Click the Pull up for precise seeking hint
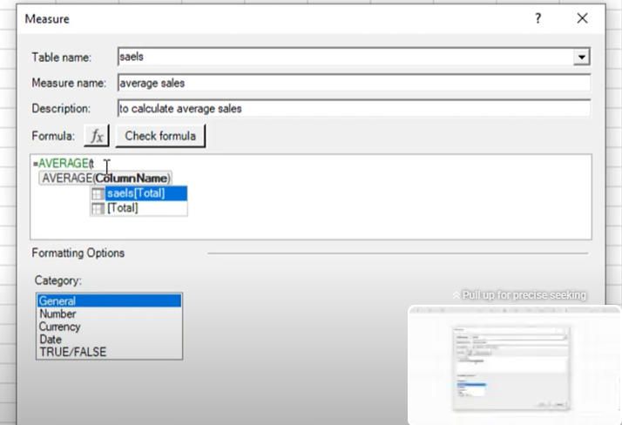Image resolution: width=622 pixels, height=425 pixels. tap(519, 295)
